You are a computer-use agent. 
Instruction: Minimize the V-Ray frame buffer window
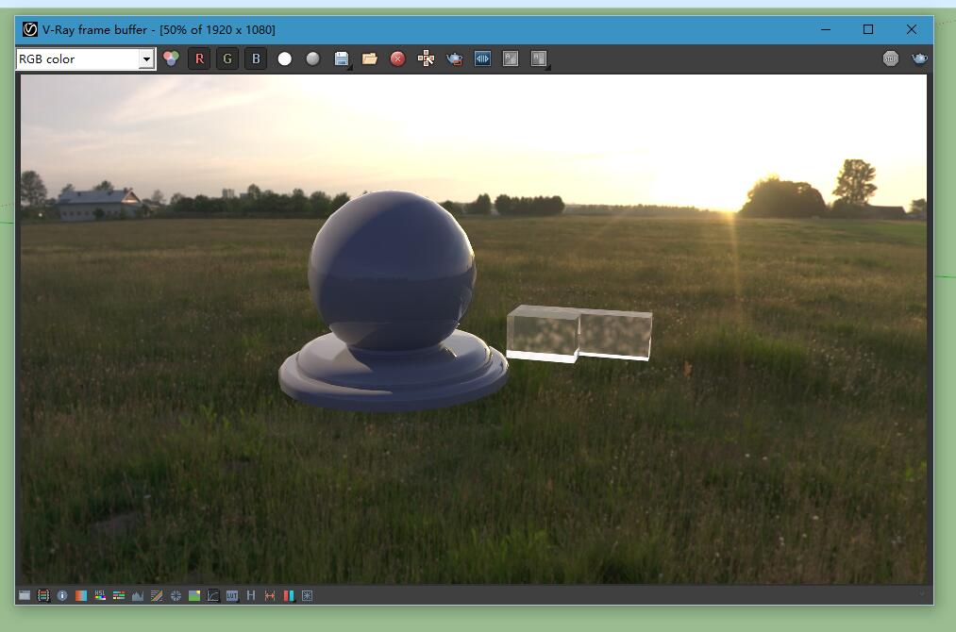point(826,29)
